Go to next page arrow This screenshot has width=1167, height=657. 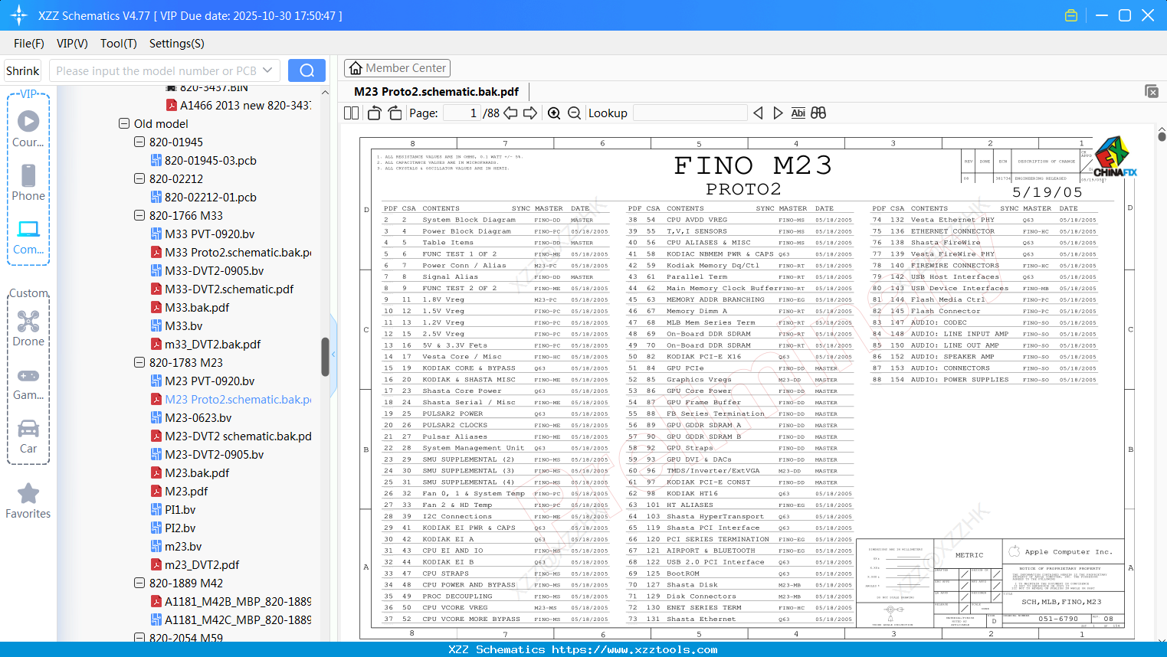click(x=530, y=113)
